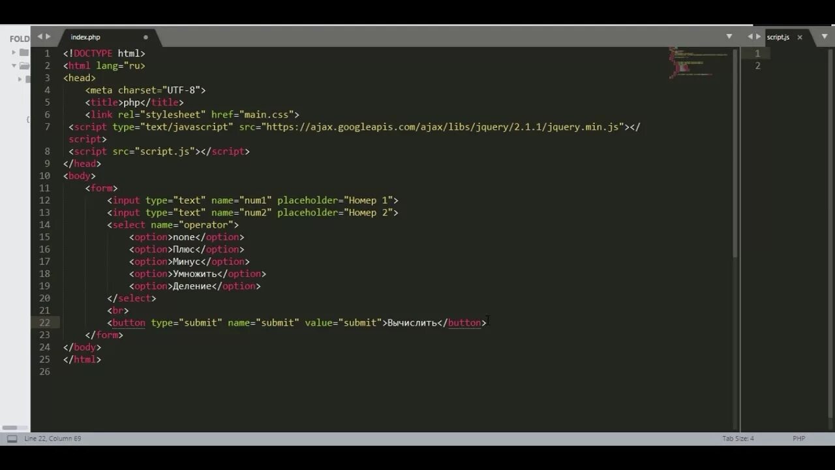835x470 pixels.
Task: Click the closing '</form>' tag
Action: [104, 335]
